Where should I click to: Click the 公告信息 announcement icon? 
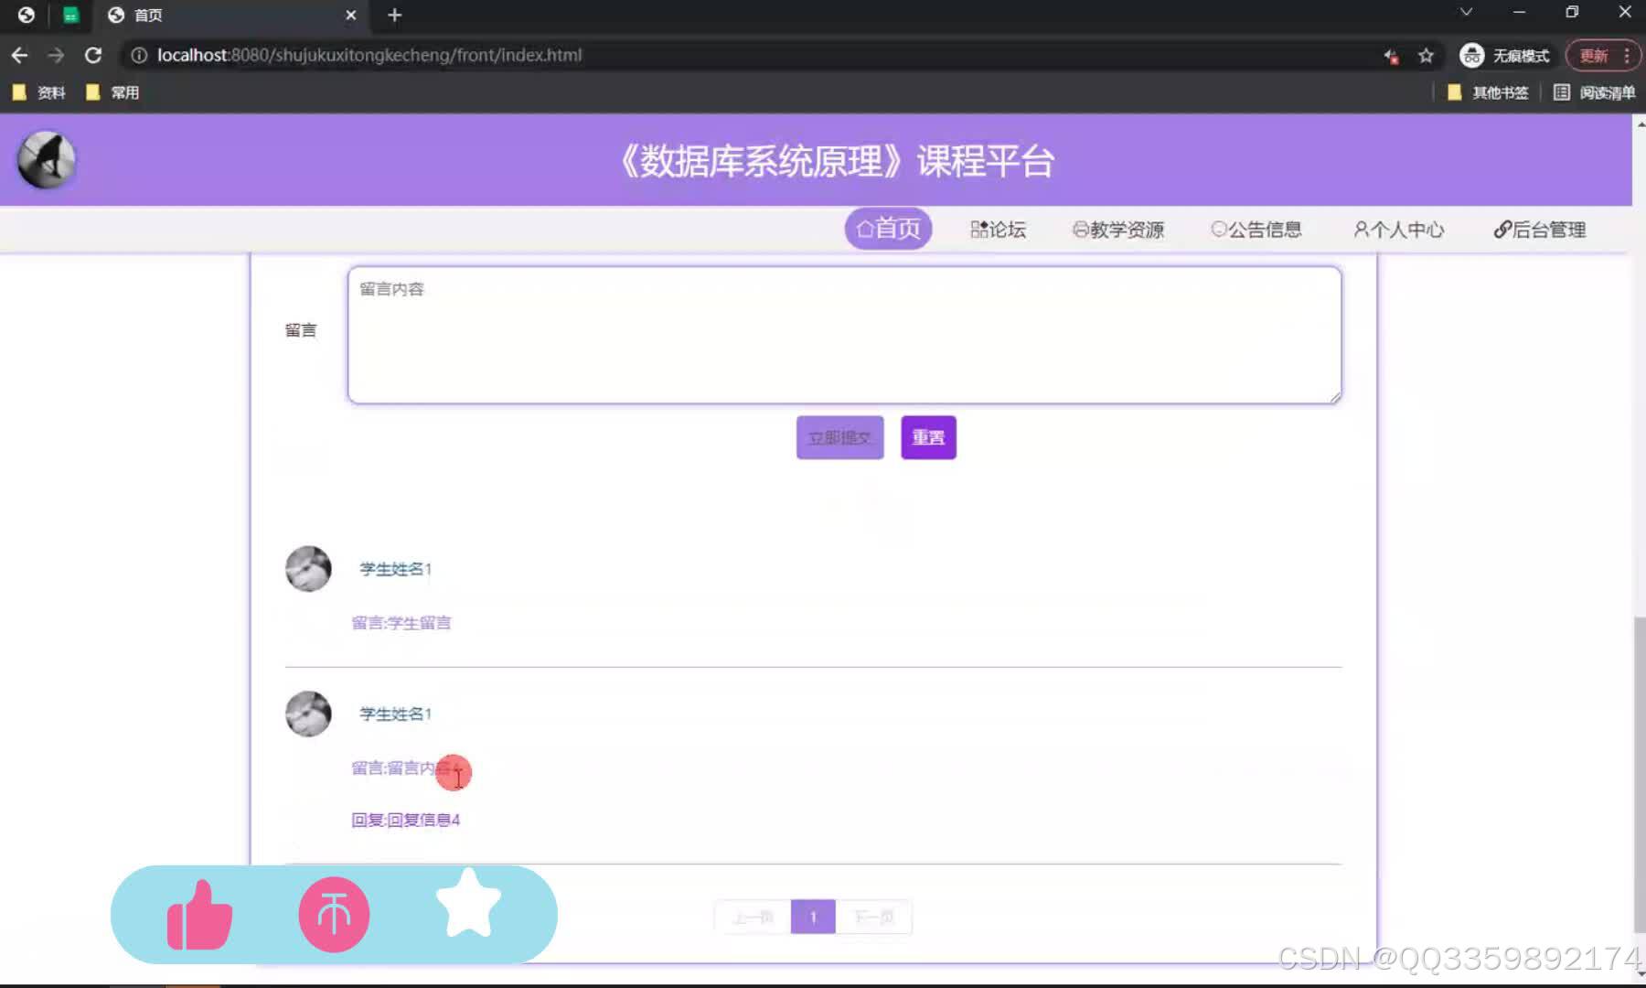1220,229
